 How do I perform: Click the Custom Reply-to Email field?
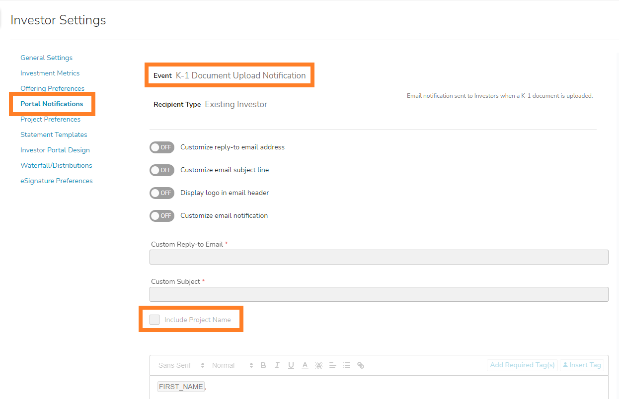[379, 257]
